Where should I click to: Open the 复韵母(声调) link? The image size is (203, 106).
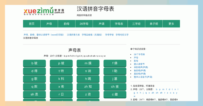[x=140, y=71]
